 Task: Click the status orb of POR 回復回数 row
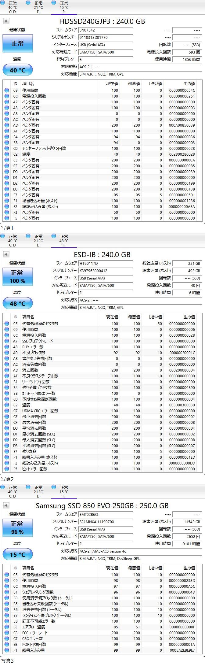(7, 645)
